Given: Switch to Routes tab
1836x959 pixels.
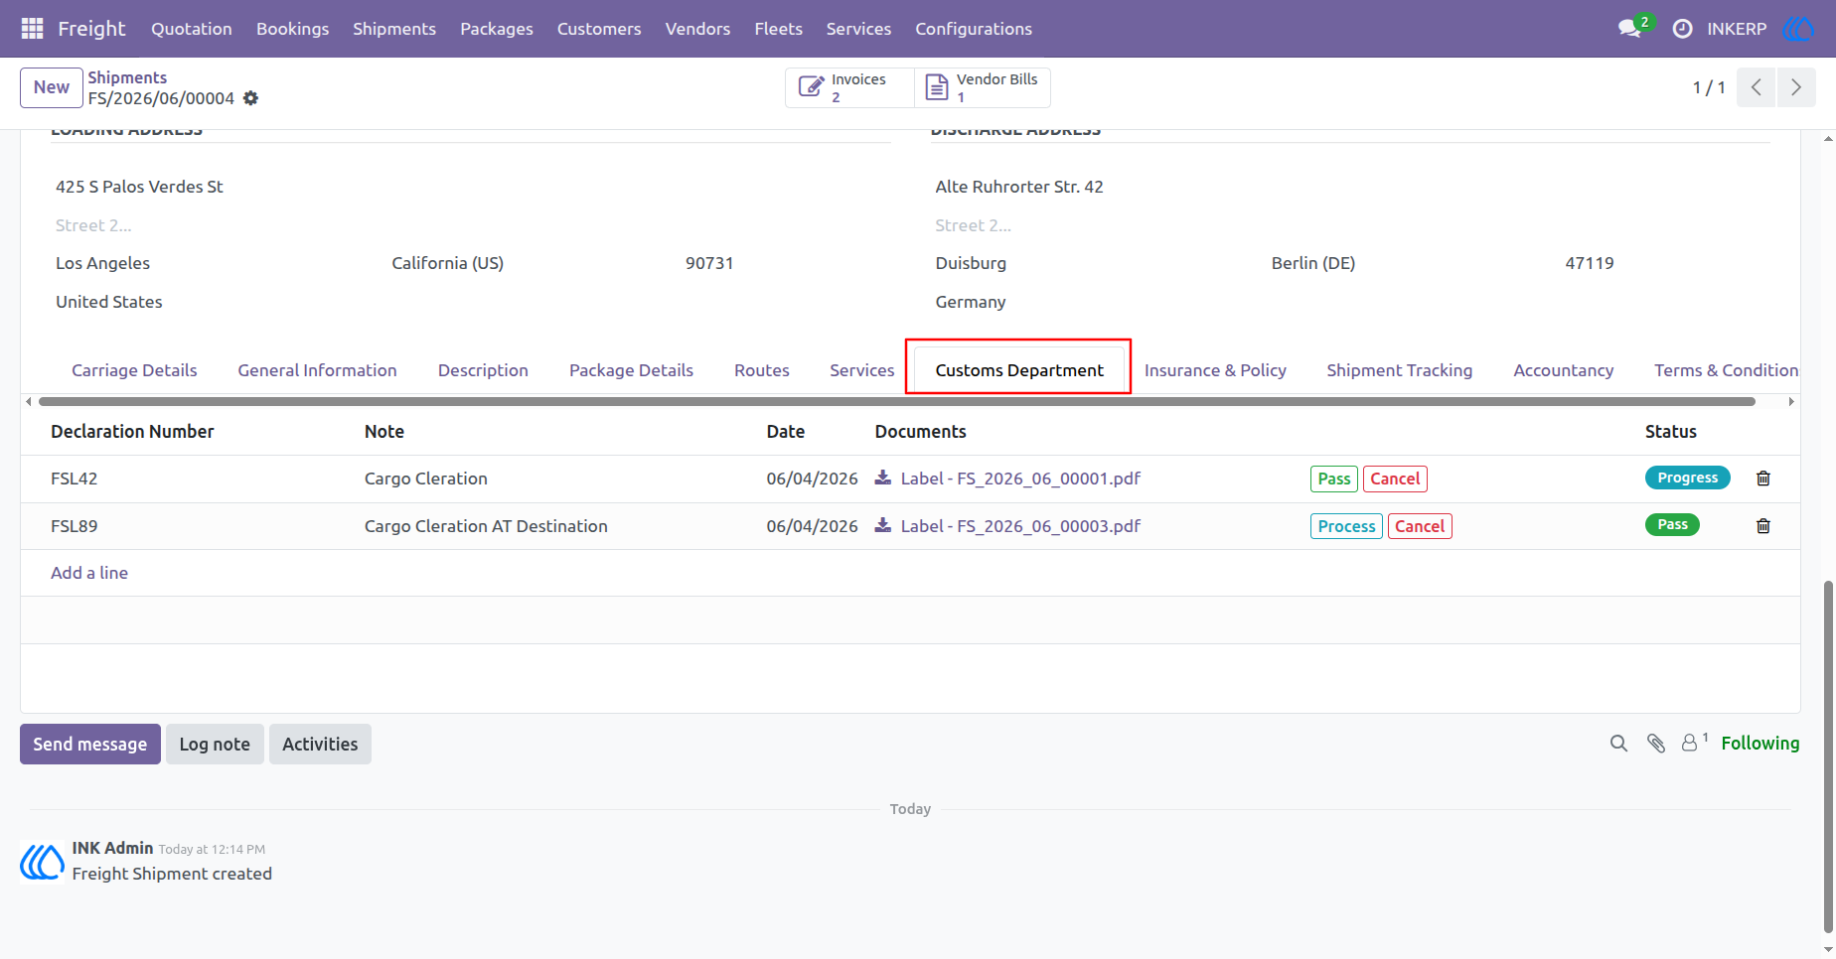Looking at the screenshot, I should [762, 370].
